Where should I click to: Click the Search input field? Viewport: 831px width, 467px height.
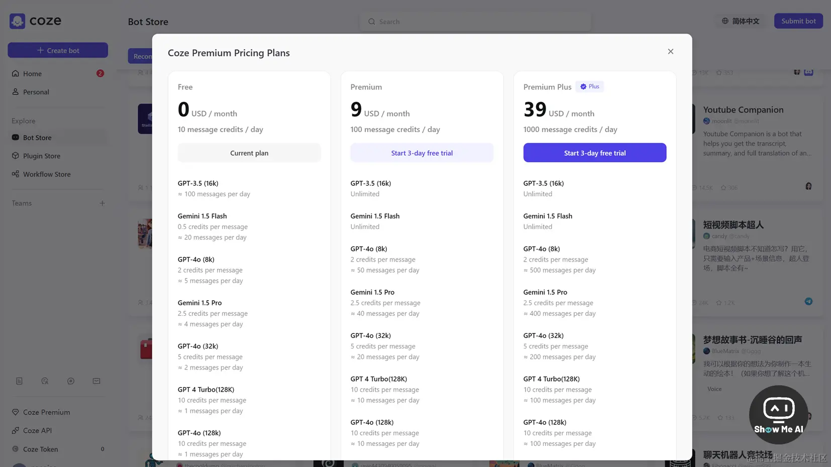coord(475,22)
